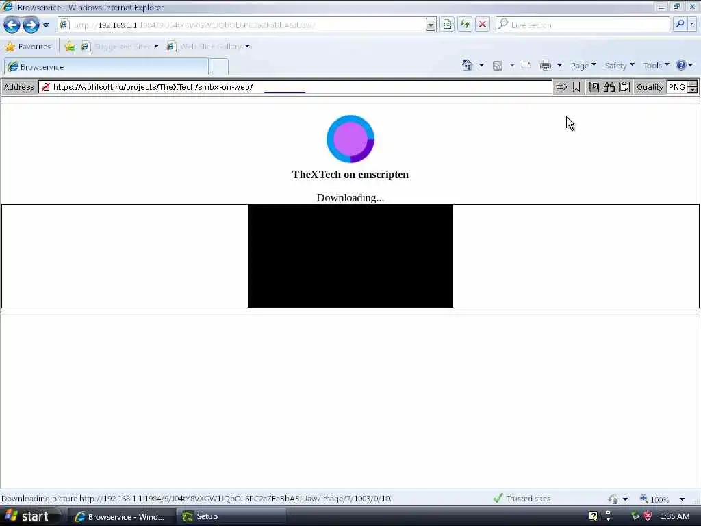Viewport: 701px width, 526px height.
Task: Open search provider dropdown arrow
Action: 692,25
